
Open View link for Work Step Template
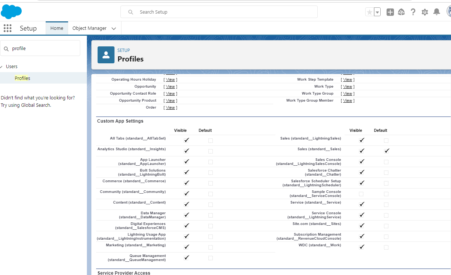click(x=348, y=80)
